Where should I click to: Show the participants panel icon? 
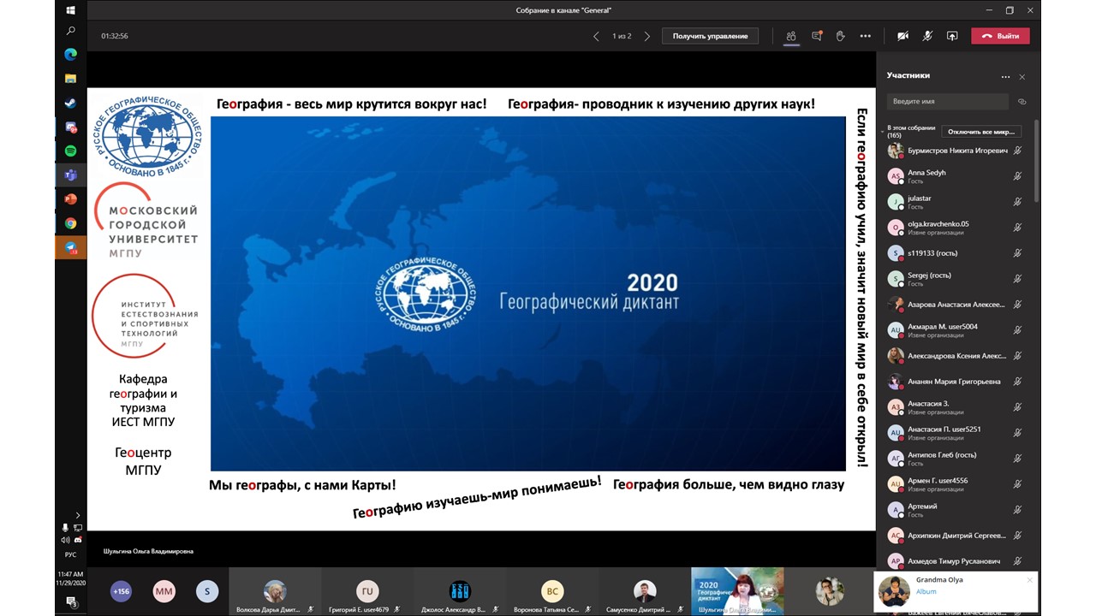[x=791, y=36]
